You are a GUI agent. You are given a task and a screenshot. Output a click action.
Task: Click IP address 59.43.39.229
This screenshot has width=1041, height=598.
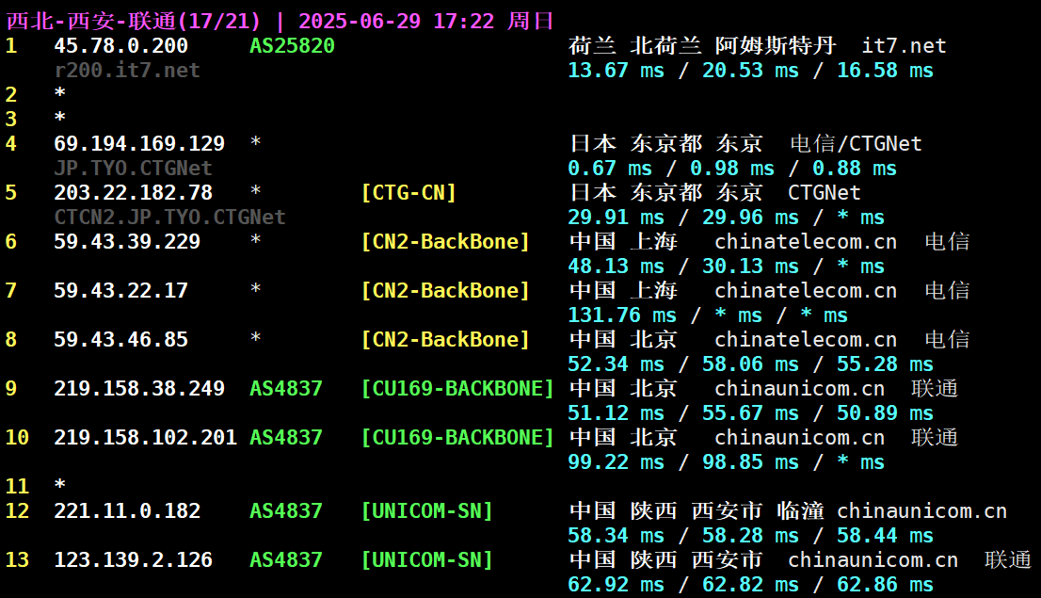pos(127,241)
